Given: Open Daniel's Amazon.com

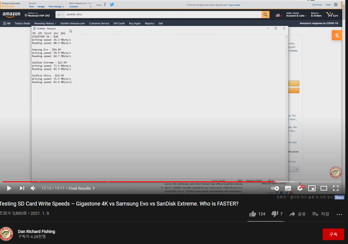Looking at the screenshot, I should (x=73, y=23).
